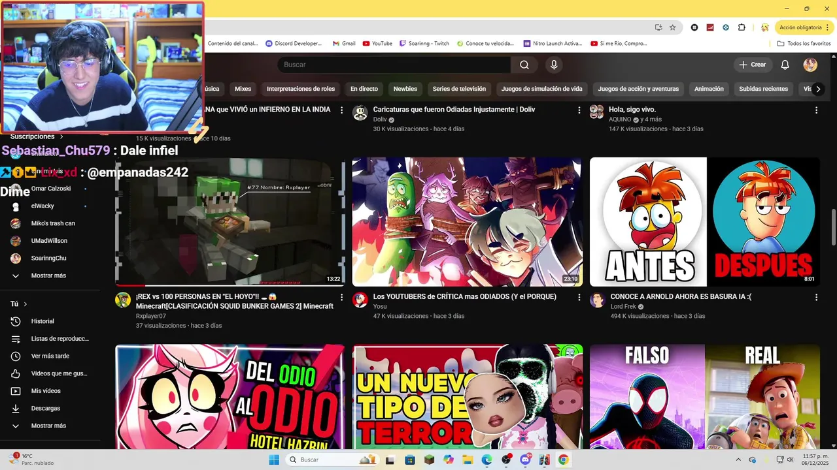The height and width of the screenshot is (470, 837).
Task: Click the Crear button
Action: [753, 65]
